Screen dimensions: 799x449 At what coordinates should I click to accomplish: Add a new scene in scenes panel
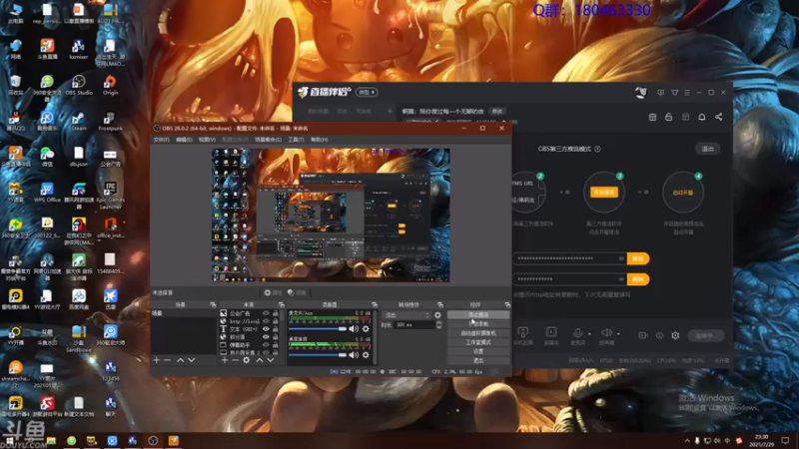pos(157,360)
